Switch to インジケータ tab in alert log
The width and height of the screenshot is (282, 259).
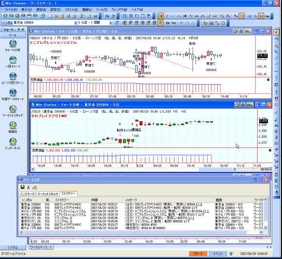27,194
